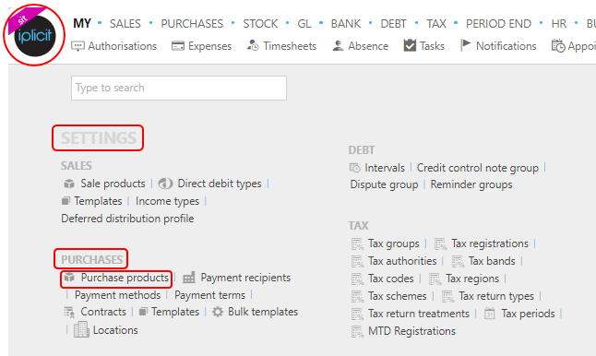
Task: Open the DEBT top menu
Action: [x=393, y=24]
